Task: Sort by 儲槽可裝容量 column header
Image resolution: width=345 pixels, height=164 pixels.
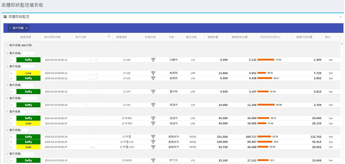Action: point(304,37)
